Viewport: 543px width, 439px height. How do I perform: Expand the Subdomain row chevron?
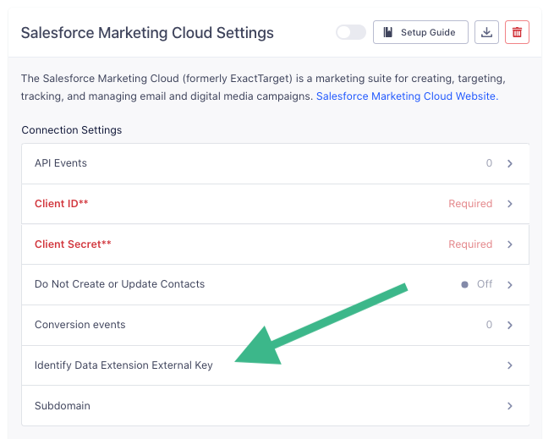pos(510,406)
